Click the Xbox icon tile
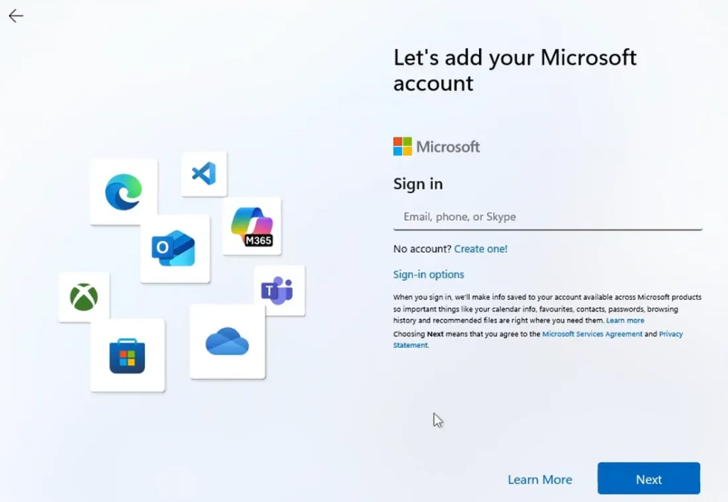Viewport: 728px width, 502px height. tap(84, 297)
